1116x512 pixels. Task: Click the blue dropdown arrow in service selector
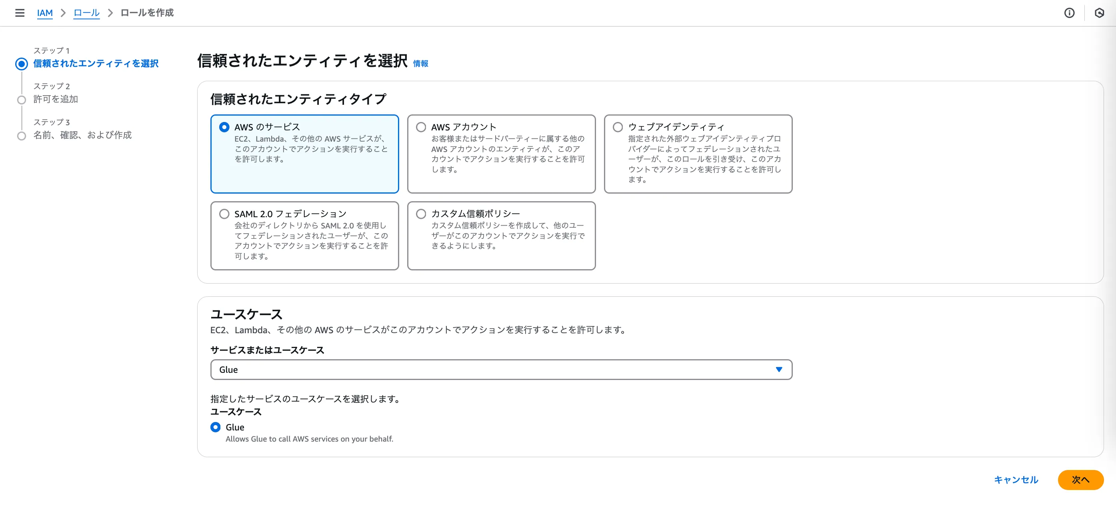coord(778,370)
